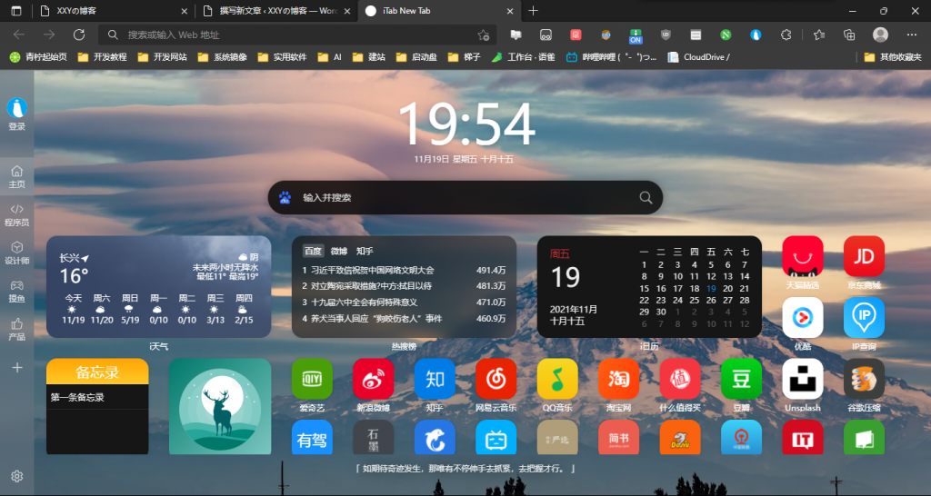Click the 输入并搜索 search input field
931x496 pixels.
464,197
